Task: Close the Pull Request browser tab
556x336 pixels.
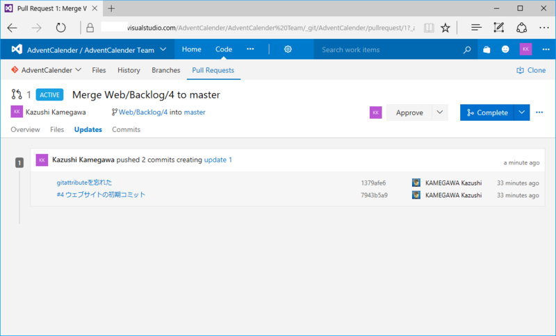Action: pyautogui.click(x=95, y=8)
